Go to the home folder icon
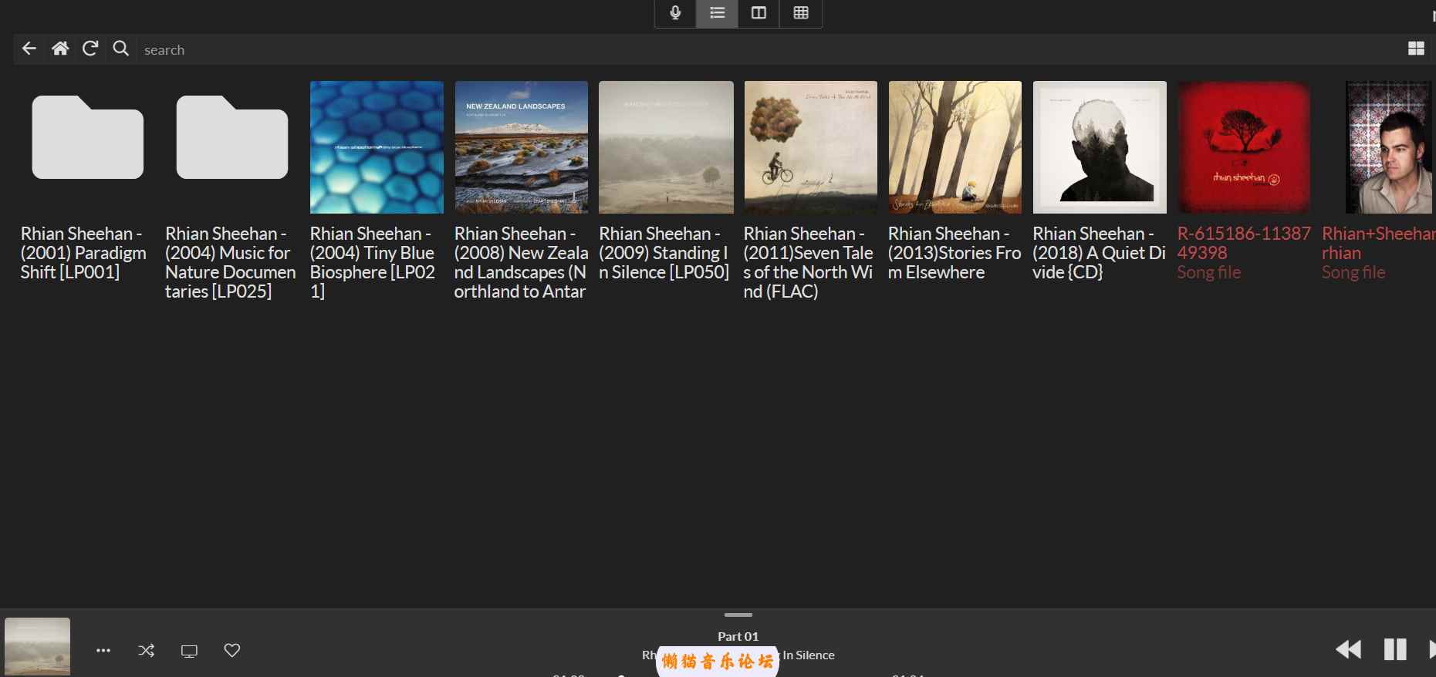Viewport: 1436px width, 677px height. click(x=60, y=49)
